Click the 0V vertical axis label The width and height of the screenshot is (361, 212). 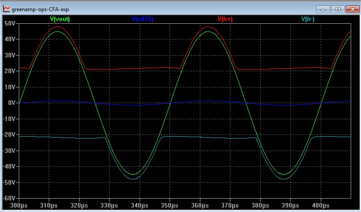[x=12, y=103]
